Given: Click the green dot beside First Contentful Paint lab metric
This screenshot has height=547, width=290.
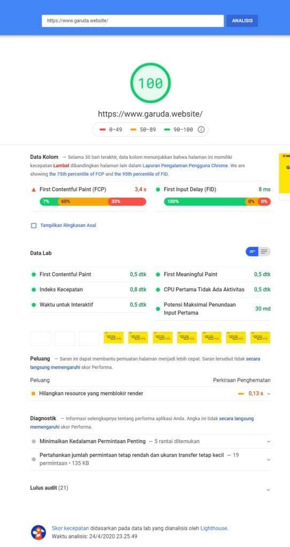Looking at the screenshot, I should tap(34, 275).
